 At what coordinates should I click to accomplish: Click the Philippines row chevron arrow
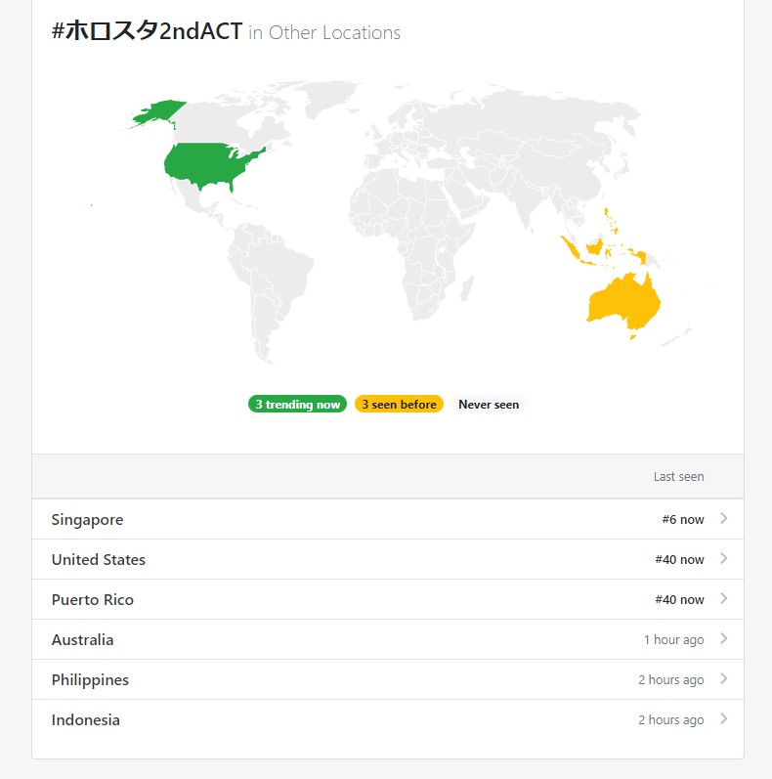(724, 678)
